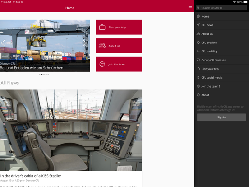The height and width of the screenshot is (187, 249).
Task: Open Group CFL's values menu item
Action: click(221, 60)
